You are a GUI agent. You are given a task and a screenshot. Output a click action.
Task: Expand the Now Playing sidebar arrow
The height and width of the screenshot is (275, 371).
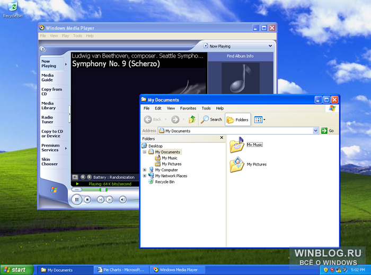pyautogui.click(x=66, y=64)
